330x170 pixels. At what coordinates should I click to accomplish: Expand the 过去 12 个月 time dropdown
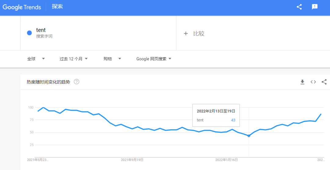coord(74,59)
